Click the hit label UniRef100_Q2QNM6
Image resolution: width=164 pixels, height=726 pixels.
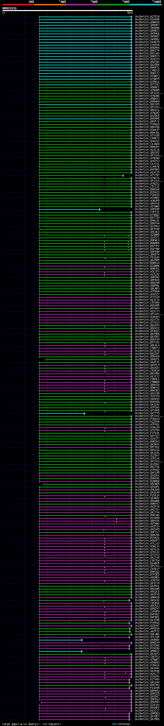[147, 266]
